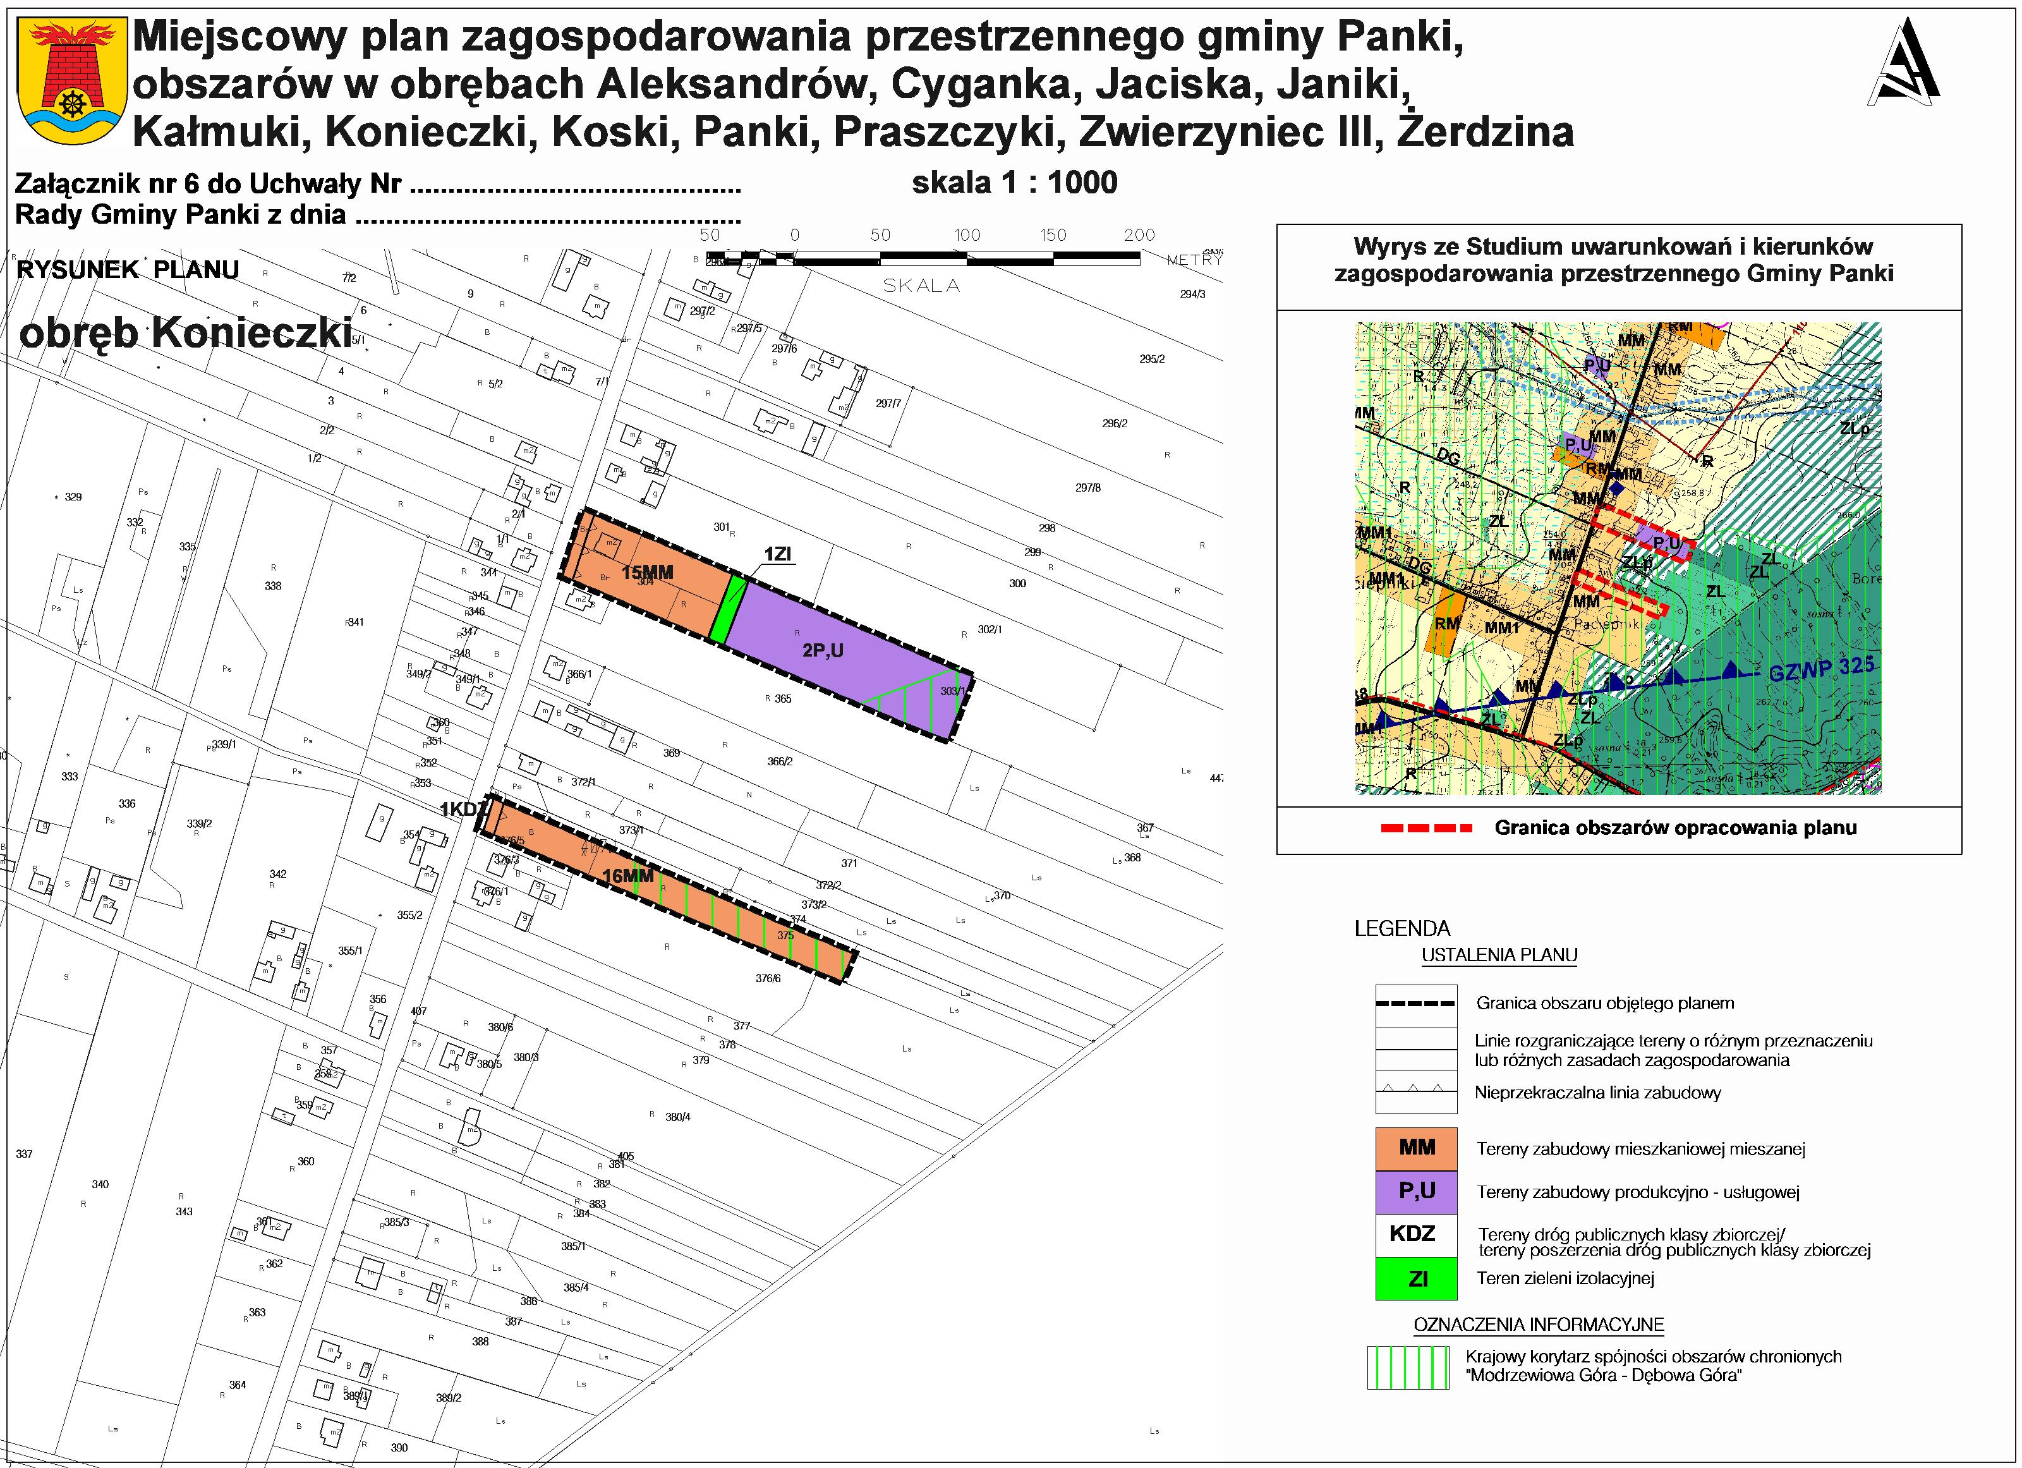Click 'Nieprzekraczalna linia zabudowy' legend text
The width and height of the screenshot is (2022, 1468).
1597,1093
